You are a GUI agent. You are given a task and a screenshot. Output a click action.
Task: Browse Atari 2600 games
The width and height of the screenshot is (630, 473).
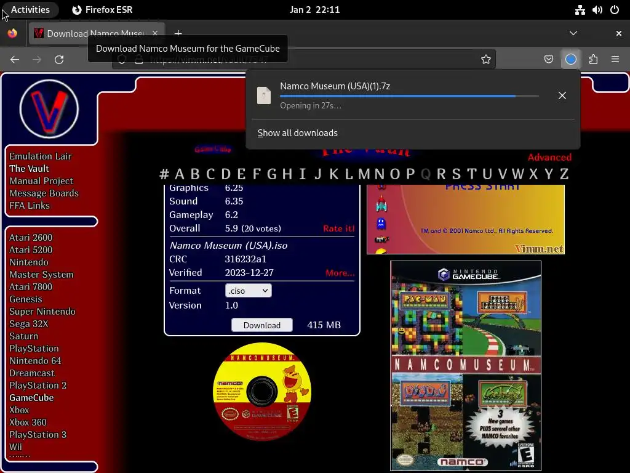coord(31,238)
